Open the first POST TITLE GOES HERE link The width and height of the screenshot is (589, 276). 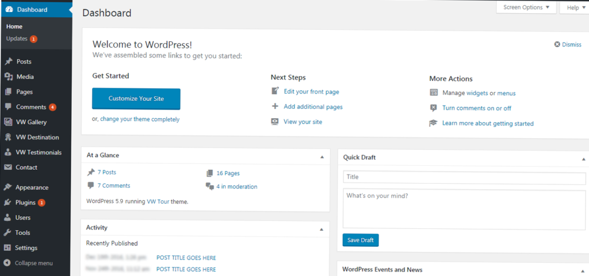click(x=186, y=258)
